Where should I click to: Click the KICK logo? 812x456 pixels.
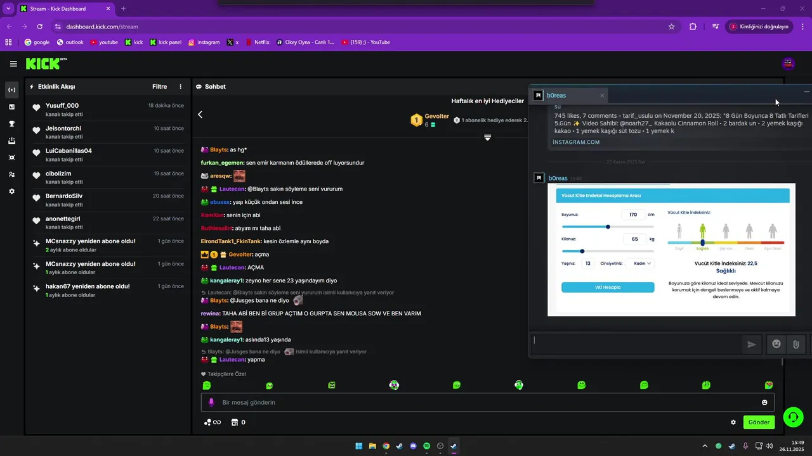point(46,63)
